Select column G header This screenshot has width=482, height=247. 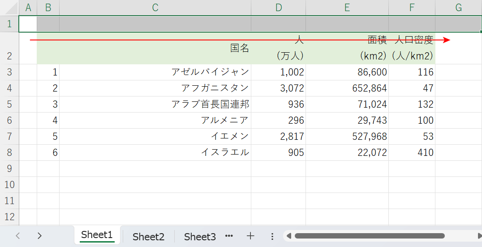pyautogui.click(x=459, y=8)
